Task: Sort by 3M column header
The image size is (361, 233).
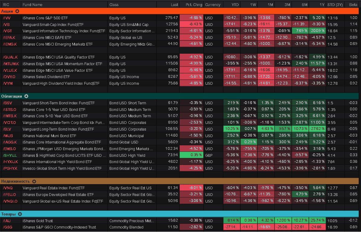Action: 287,5
